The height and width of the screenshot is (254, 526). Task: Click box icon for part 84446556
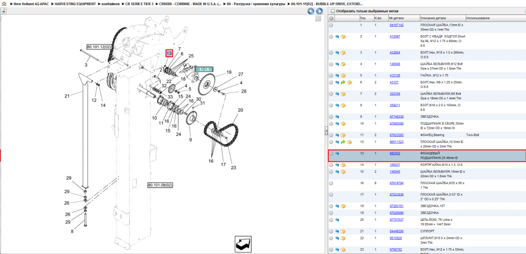click(343, 231)
